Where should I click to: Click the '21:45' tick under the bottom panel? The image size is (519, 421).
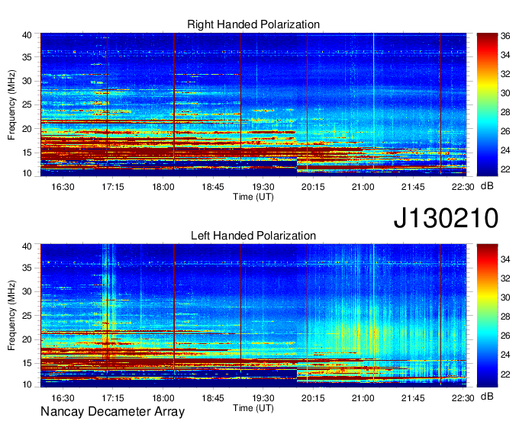click(413, 398)
